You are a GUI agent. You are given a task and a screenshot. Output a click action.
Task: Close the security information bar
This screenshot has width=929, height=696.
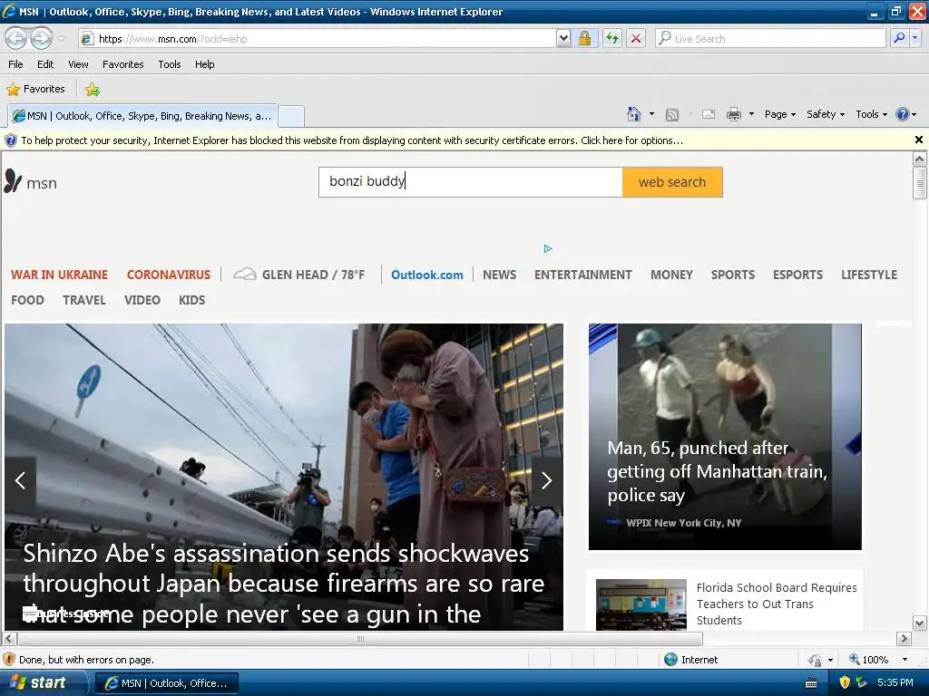coord(919,140)
